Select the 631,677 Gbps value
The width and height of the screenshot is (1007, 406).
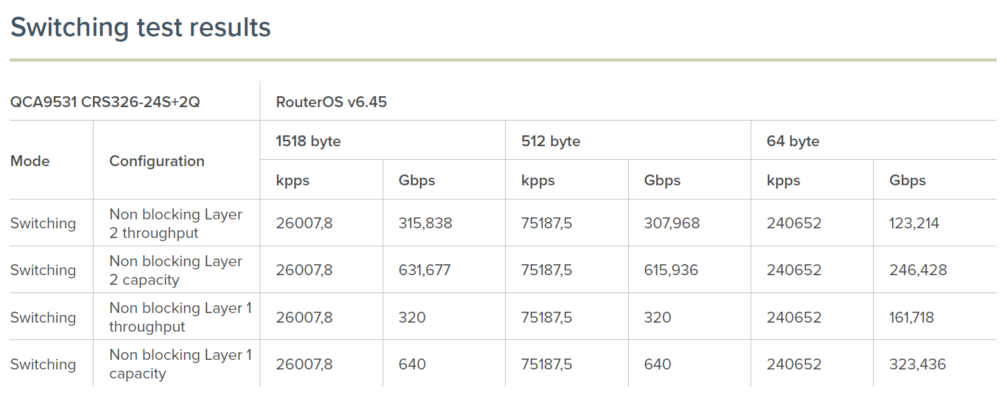pos(424,270)
